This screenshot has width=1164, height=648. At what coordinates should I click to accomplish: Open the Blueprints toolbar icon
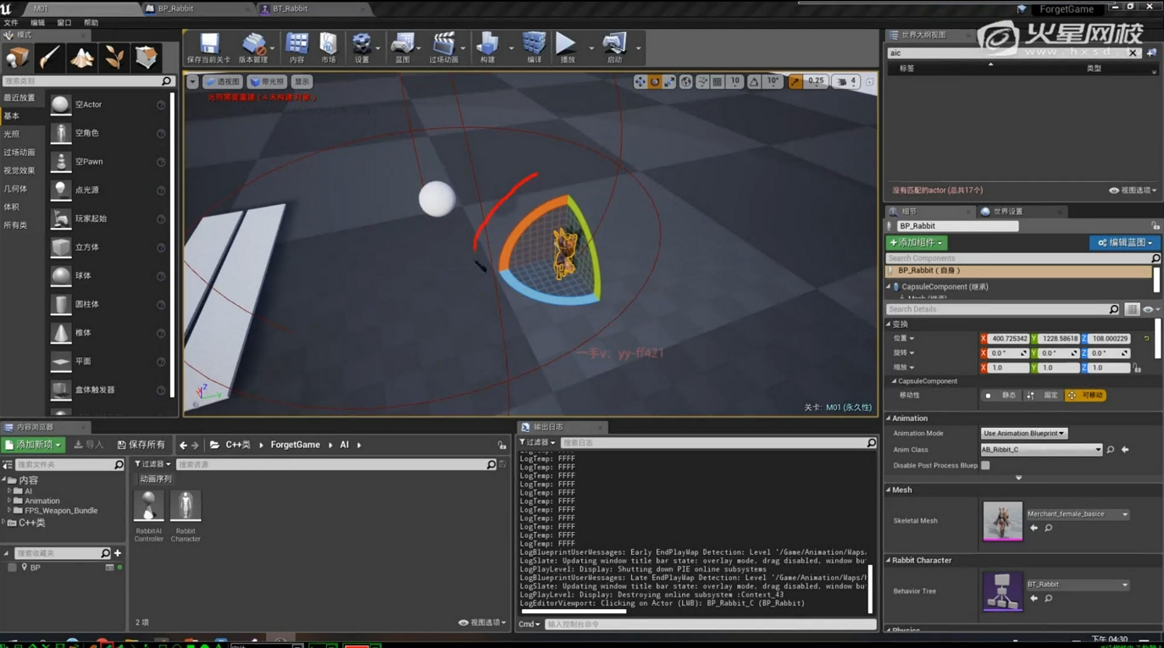point(402,47)
